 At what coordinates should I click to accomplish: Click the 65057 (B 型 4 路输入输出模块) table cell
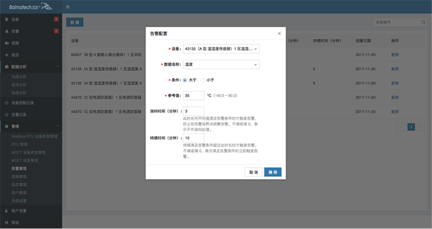(x=106, y=55)
